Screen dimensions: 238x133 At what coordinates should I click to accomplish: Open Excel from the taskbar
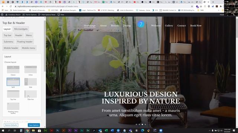[x=106, y=130]
